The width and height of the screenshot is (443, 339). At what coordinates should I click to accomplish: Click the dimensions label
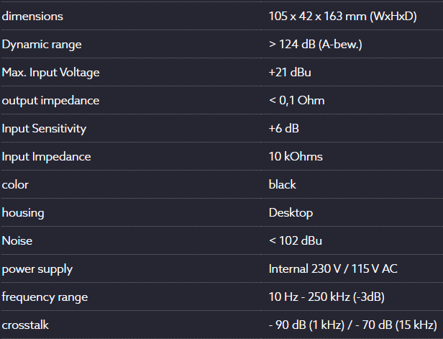[x=32, y=17]
